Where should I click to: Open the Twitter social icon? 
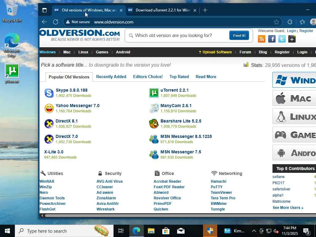click(282, 39)
